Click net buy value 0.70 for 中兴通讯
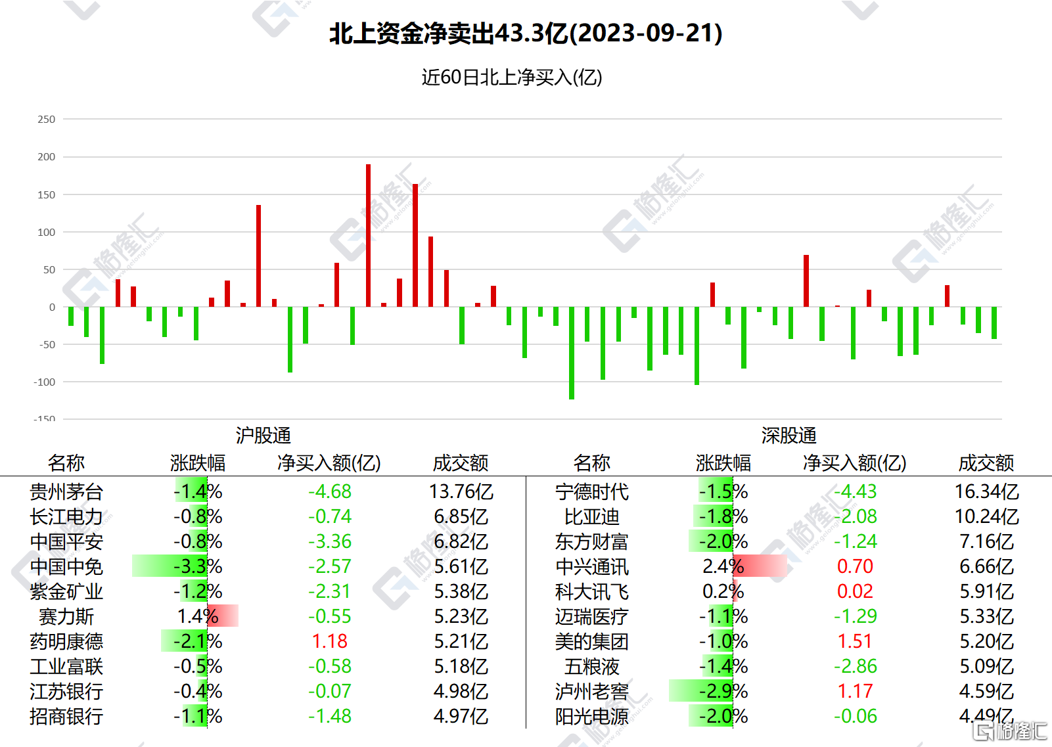The height and width of the screenshot is (747, 1052). tap(856, 566)
